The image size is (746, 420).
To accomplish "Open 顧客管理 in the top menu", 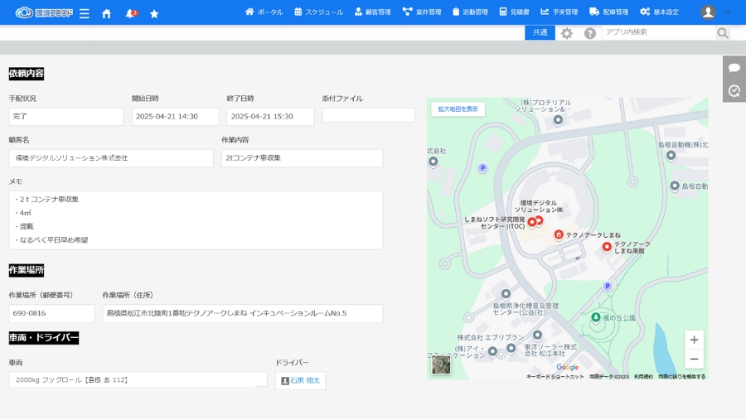I will (372, 12).
